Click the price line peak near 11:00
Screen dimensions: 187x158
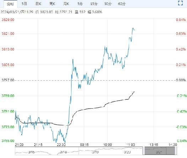click(133, 28)
